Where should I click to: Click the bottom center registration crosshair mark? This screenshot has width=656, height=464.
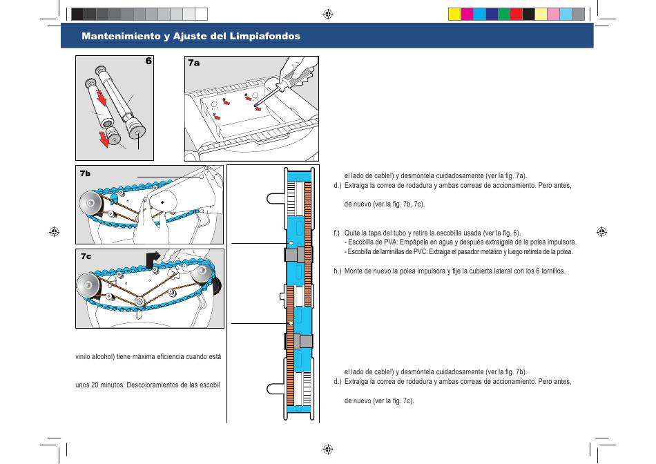(x=328, y=449)
